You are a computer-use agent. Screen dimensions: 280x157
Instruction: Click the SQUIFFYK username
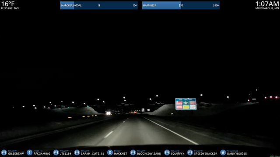(178, 154)
